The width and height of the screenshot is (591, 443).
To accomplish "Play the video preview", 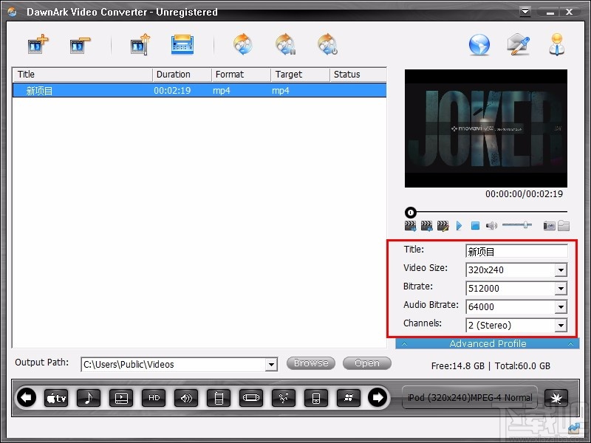I will point(460,225).
